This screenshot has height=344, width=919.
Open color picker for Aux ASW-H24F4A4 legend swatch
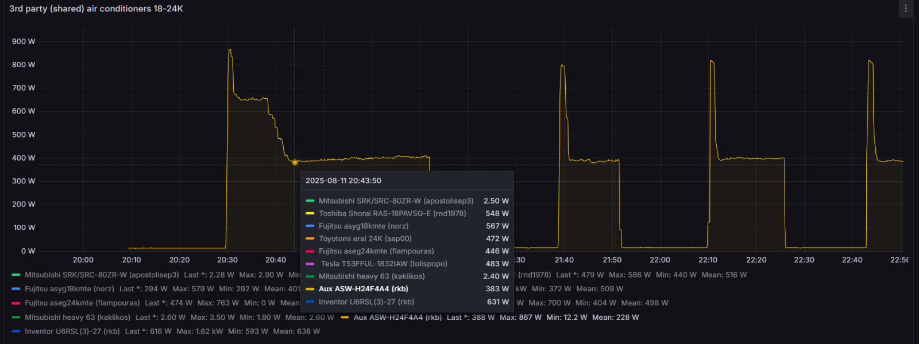pos(345,317)
